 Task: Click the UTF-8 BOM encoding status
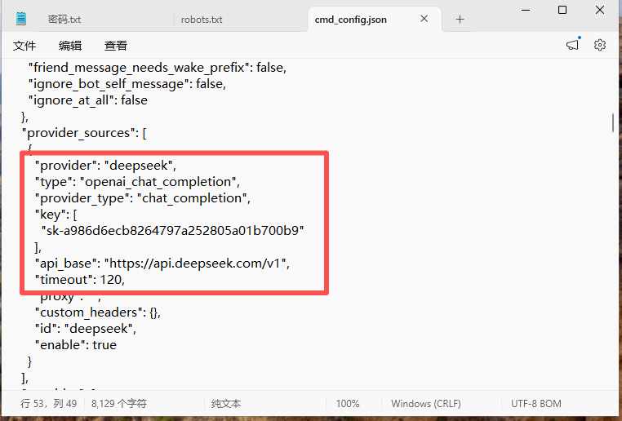pos(536,404)
